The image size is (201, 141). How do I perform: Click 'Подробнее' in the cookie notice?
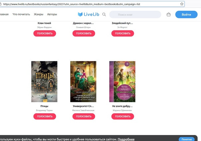(x=126, y=139)
